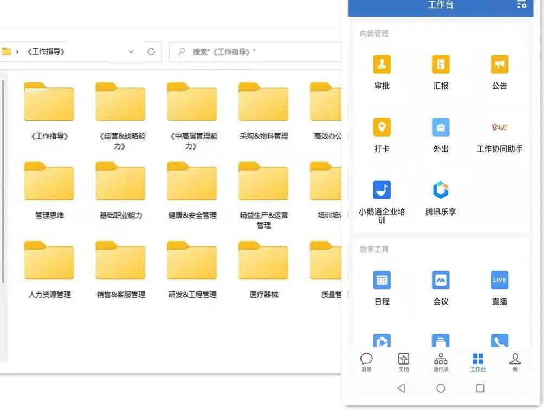This screenshot has height=416, width=555.
Task: Open the 汇报 (Report) app icon
Action: point(441,64)
